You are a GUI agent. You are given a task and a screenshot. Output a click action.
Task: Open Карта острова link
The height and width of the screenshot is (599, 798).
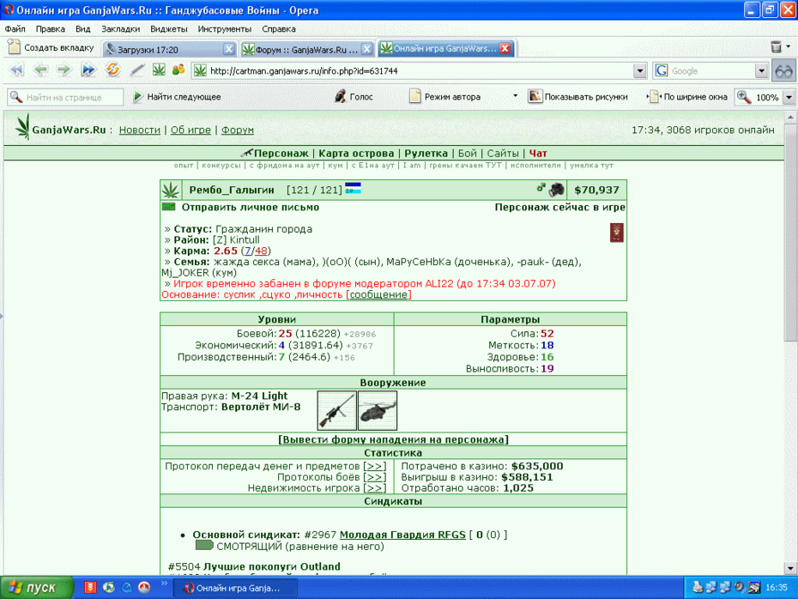coord(356,154)
